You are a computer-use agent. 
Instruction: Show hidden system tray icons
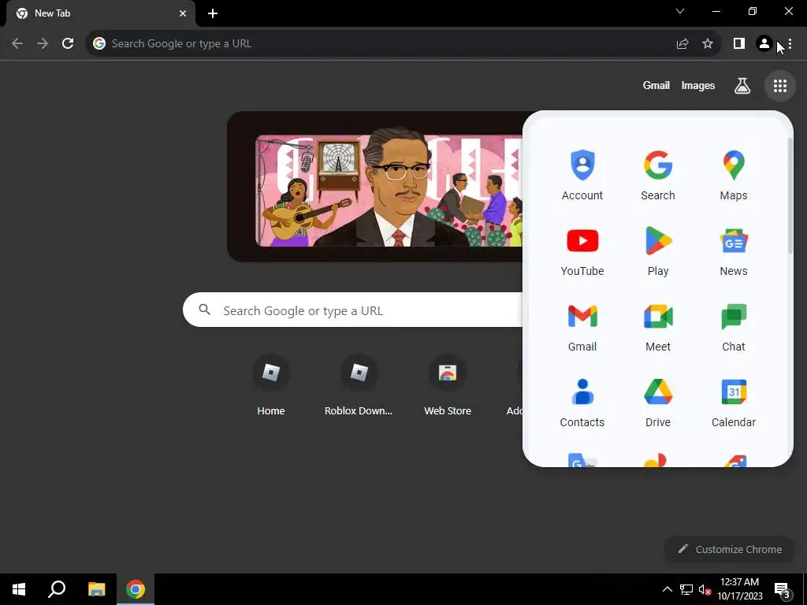coord(667,589)
